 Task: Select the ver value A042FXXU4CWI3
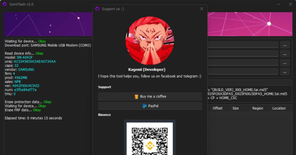(26, 86)
